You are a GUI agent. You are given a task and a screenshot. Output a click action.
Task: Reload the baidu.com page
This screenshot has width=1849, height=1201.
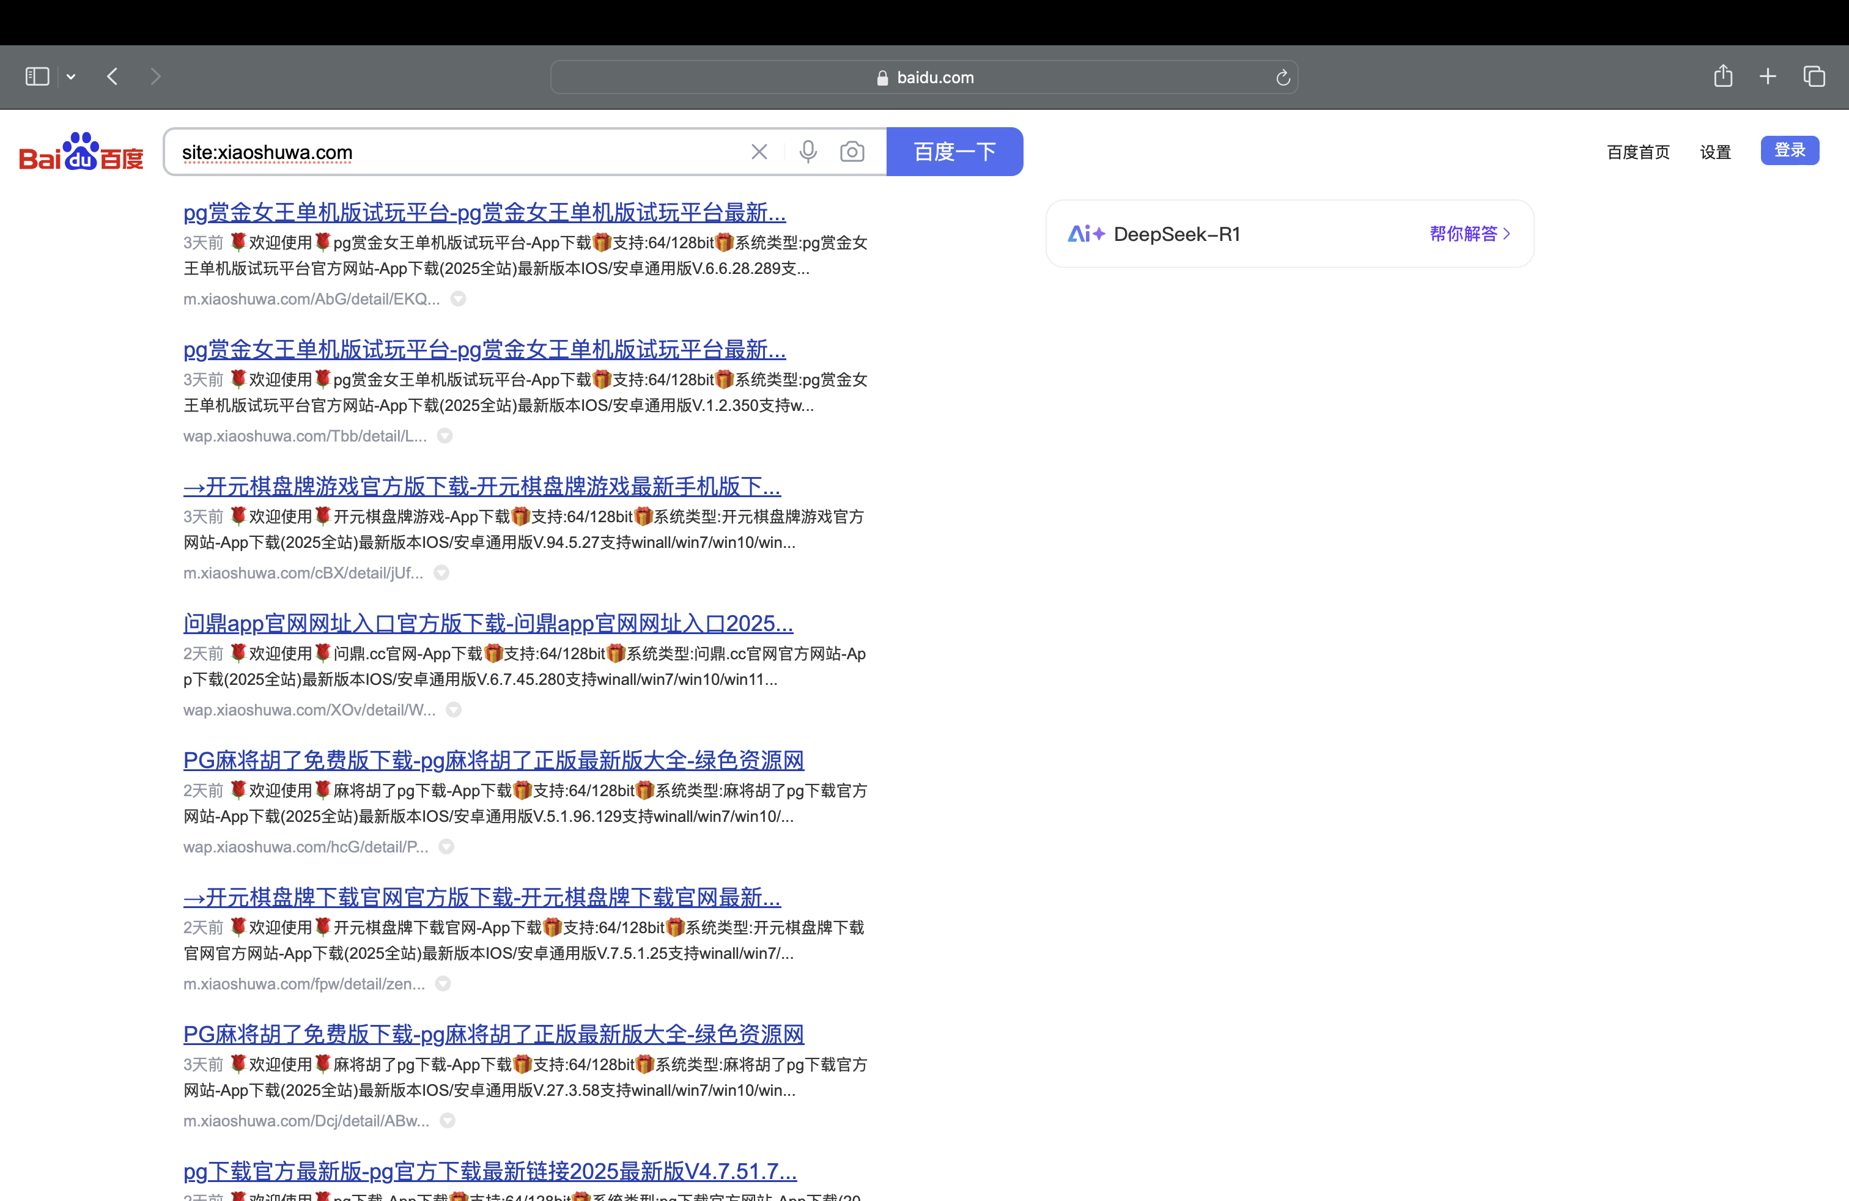tap(1283, 78)
